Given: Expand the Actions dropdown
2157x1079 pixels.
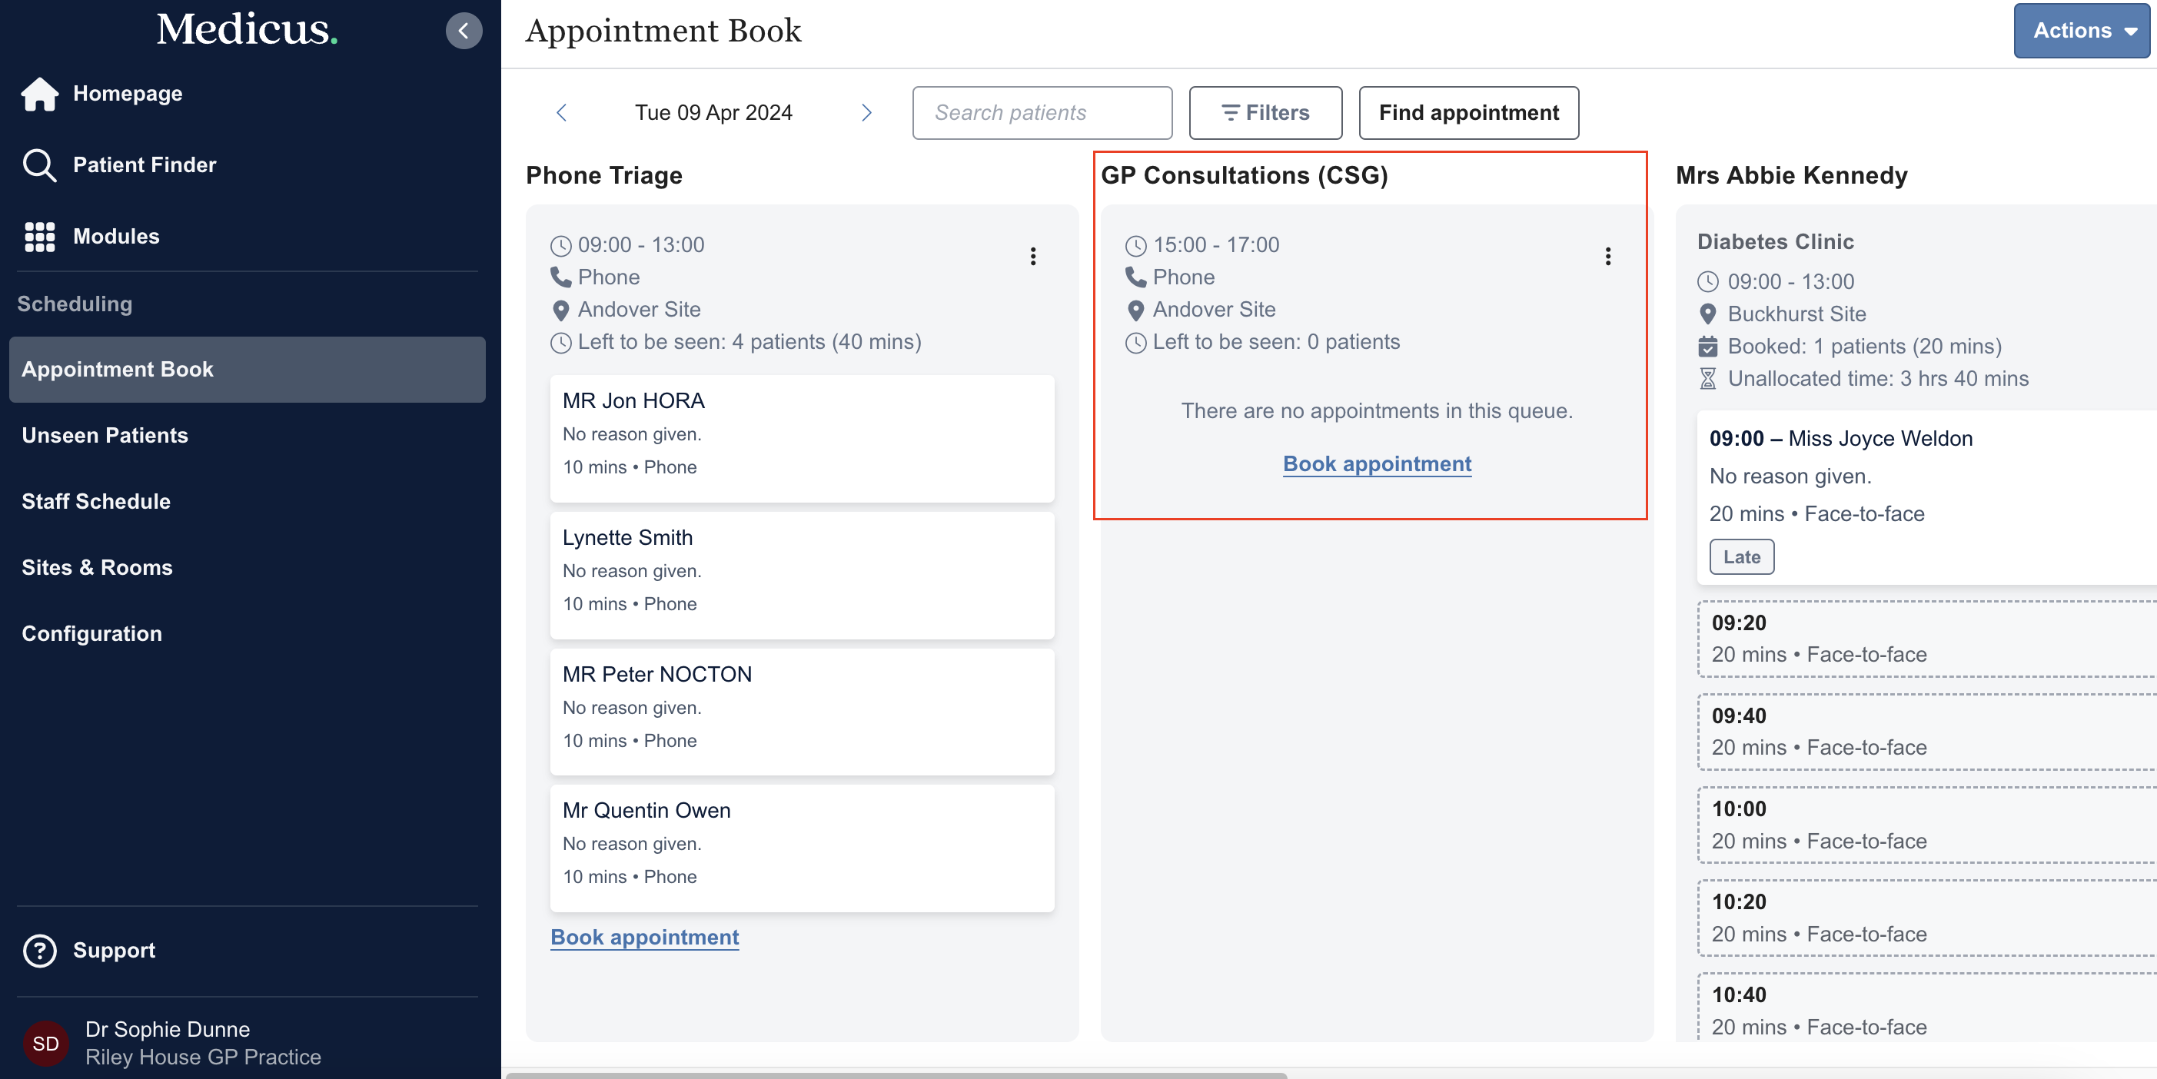Looking at the screenshot, I should coord(2081,31).
